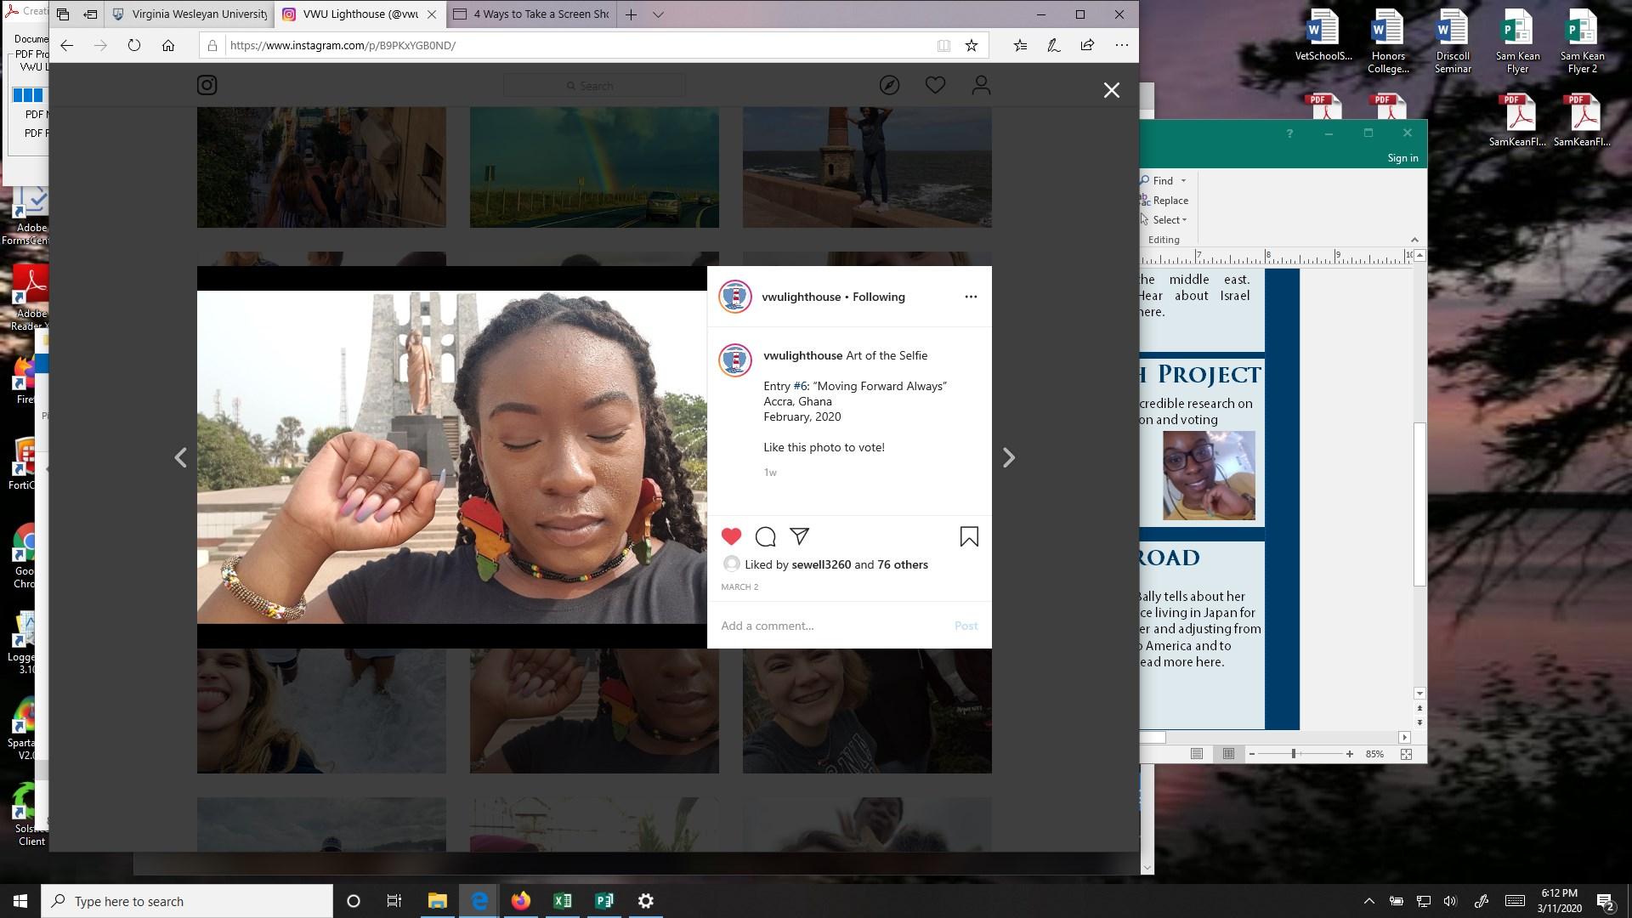Unlike the post with the red heart icon

coord(731,536)
